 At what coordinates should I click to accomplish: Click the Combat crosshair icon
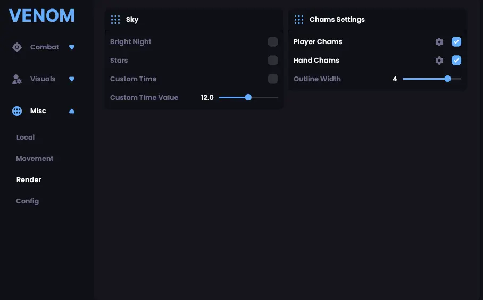pos(17,47)
